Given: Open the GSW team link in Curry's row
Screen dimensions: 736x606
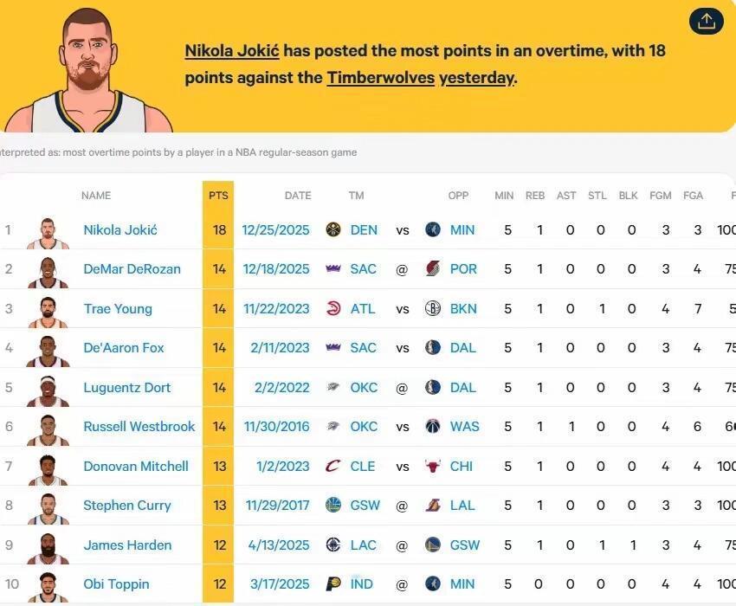Looking at the screenshot, I should 365,505.
